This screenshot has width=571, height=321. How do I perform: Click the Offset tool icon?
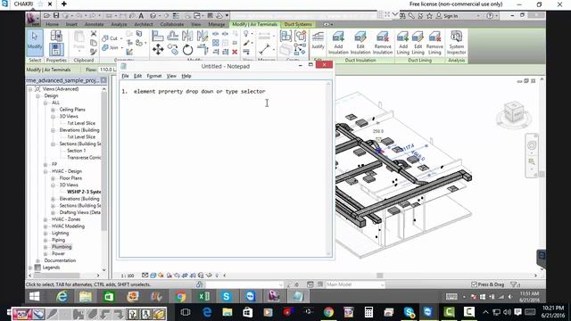coord(172,36)
